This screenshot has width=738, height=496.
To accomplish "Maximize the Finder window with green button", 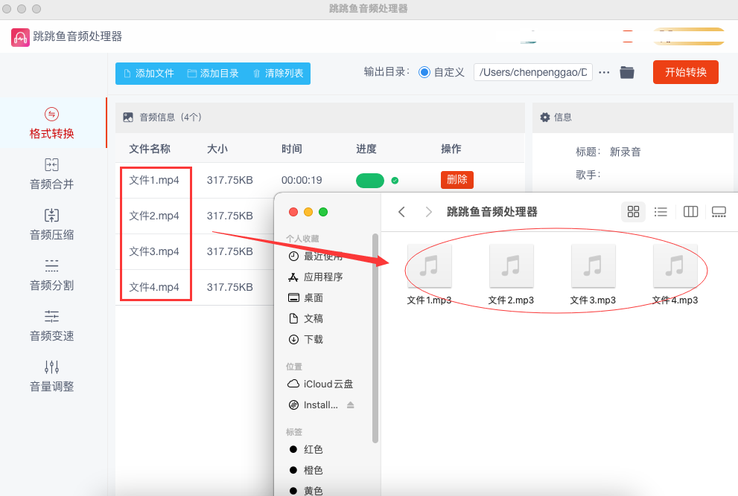I will (323, 212).
